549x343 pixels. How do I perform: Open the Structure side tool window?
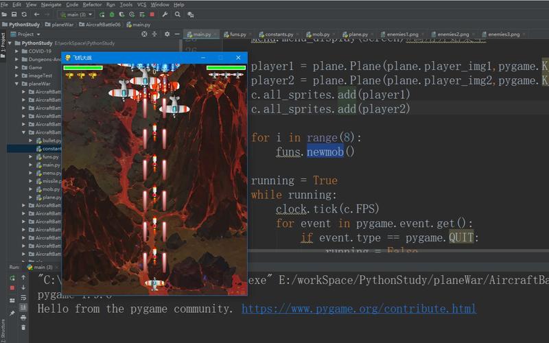(x=3, y=331)
